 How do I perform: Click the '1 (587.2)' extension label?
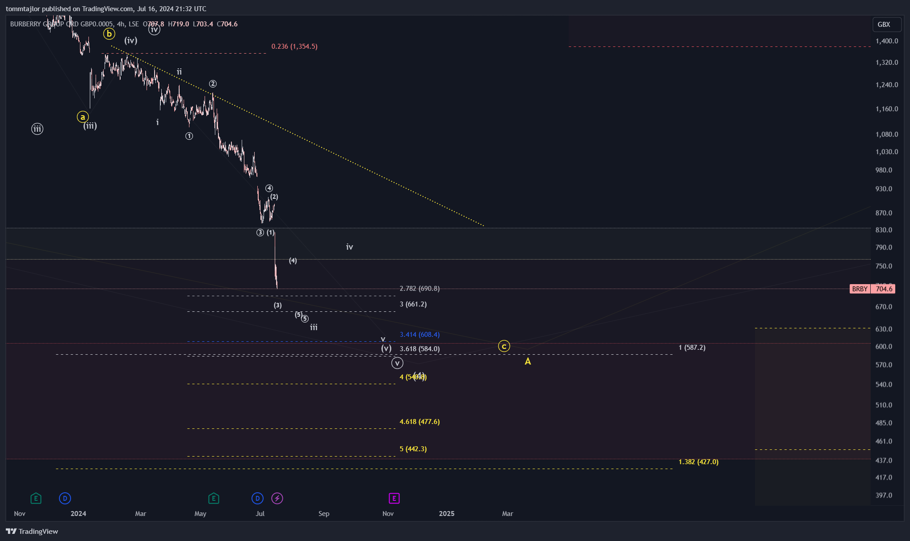(692, 348)
